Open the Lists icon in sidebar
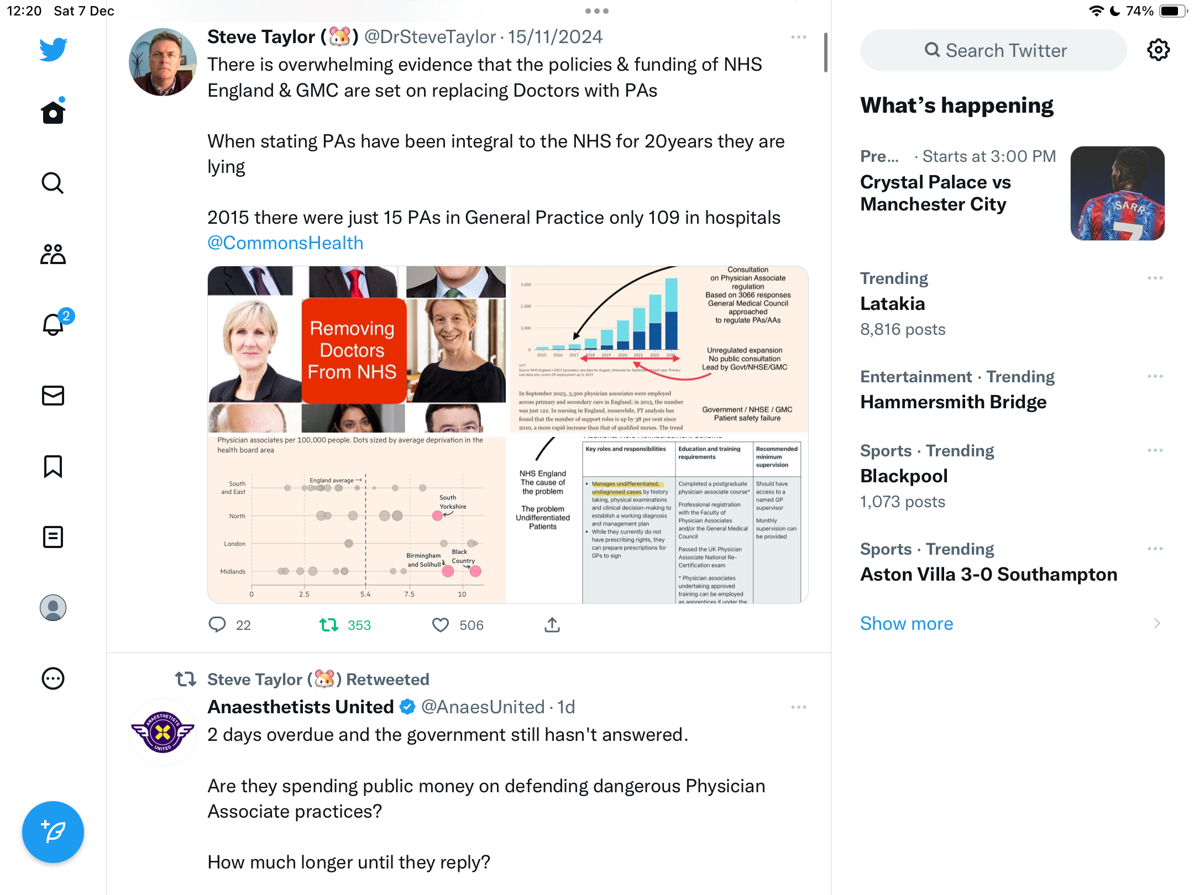 point(53,537)
